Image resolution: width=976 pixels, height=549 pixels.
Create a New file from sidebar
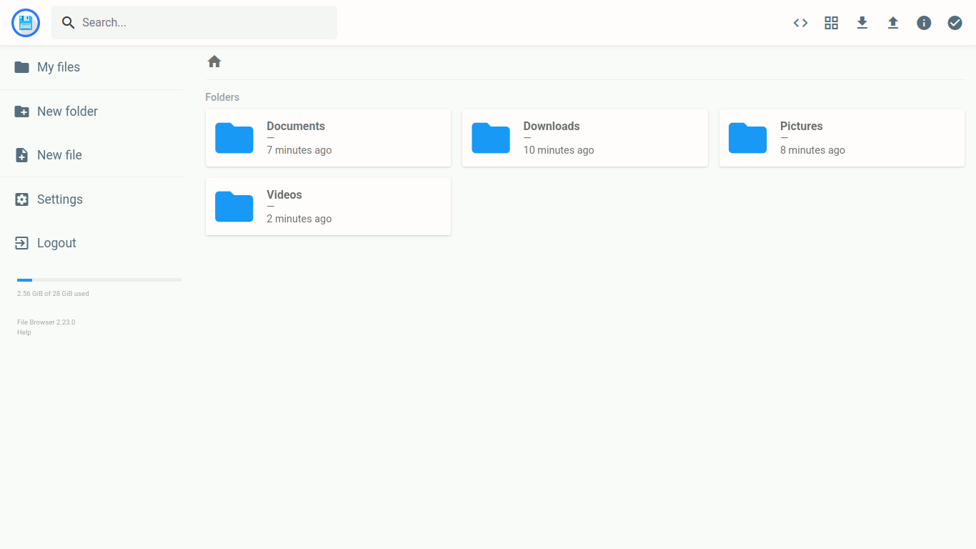tap(59, 155)
